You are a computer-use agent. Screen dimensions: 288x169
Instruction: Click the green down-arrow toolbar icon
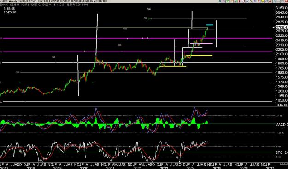tap(228, 1)
